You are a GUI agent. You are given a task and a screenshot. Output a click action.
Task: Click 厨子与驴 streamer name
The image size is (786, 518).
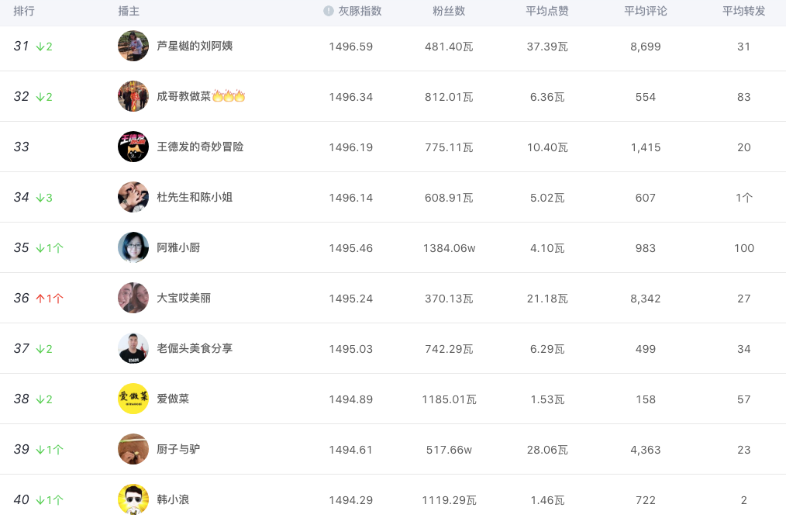(178, 449)
